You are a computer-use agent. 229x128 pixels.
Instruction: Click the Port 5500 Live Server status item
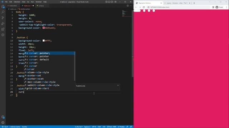pyautogui.click(x=111, y=127)
